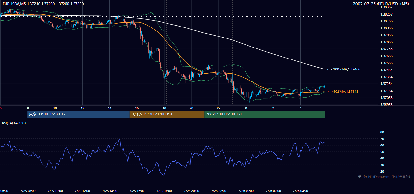Select the 東京 08:00-15:30 JST session bar

coord(78,114)
